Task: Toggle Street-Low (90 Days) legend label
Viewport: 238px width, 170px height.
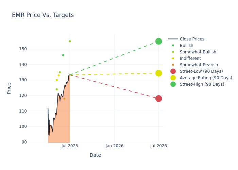Action: (201, 71)
